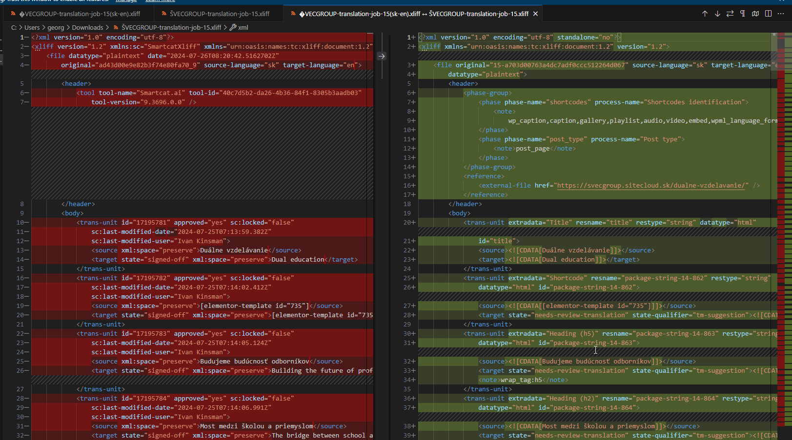Viewport: 792px width, 440px height.
Task: Close the active diff comparison tab
Action: tap(535, 14)
